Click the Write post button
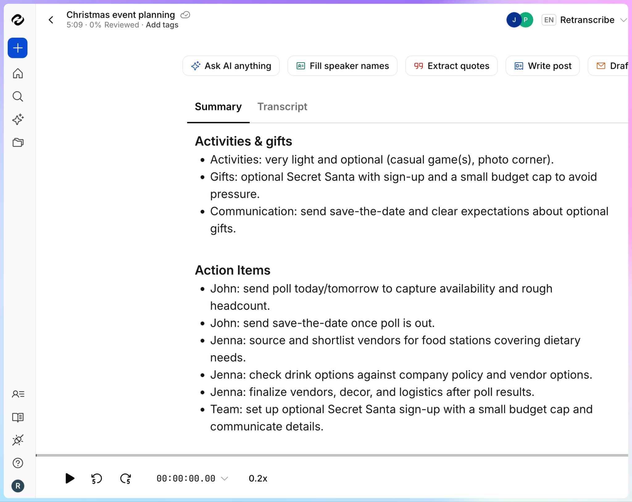632x502 pixels. pos(543,66)
